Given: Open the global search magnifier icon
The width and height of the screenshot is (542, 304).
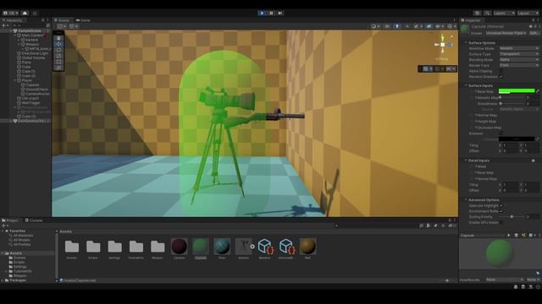Looking at the screenshot, I should coord(488,14).
